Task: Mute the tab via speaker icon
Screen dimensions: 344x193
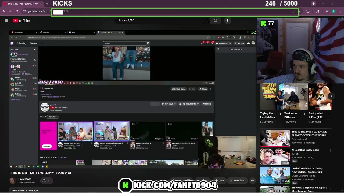Action: pos(36,3)
